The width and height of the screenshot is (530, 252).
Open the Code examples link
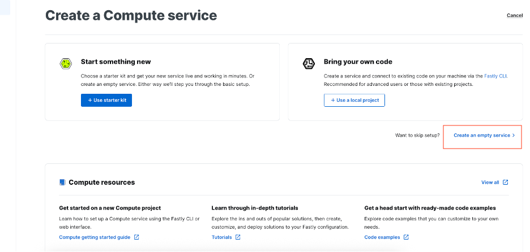coord(382,237)
